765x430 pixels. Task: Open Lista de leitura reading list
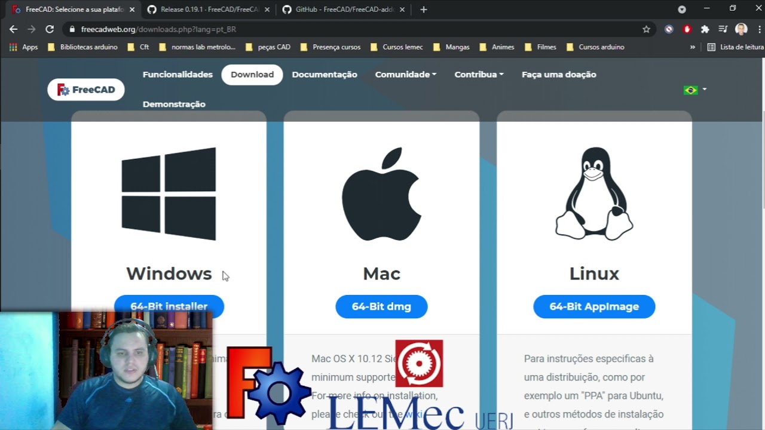pos(735,47)
